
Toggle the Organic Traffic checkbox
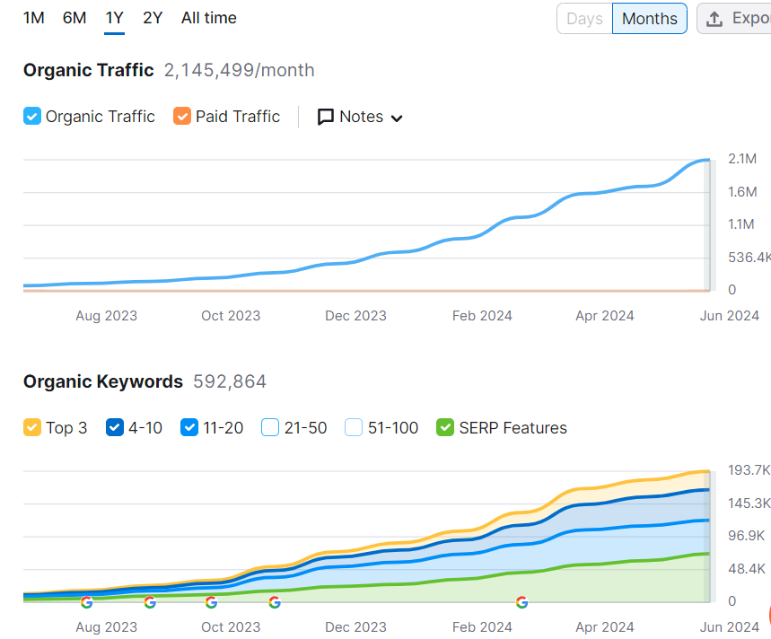(32, 117)
